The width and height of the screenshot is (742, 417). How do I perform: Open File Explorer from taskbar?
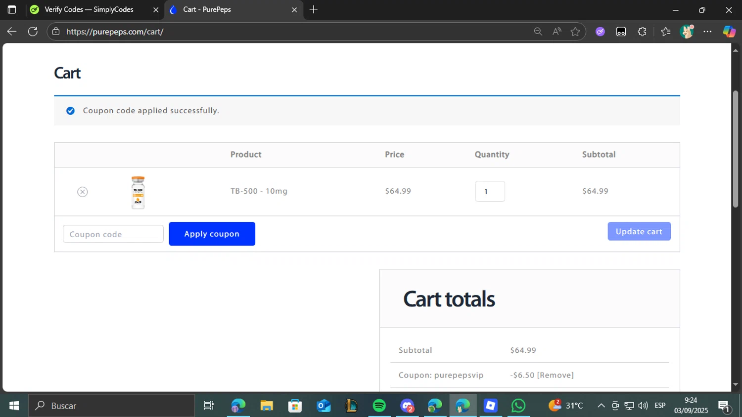267,406
